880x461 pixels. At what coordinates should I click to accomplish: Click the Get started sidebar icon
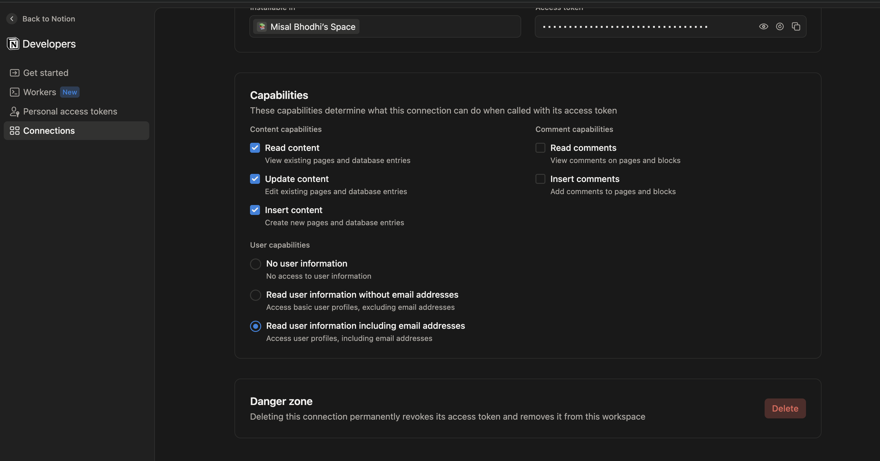click(14, 73)
